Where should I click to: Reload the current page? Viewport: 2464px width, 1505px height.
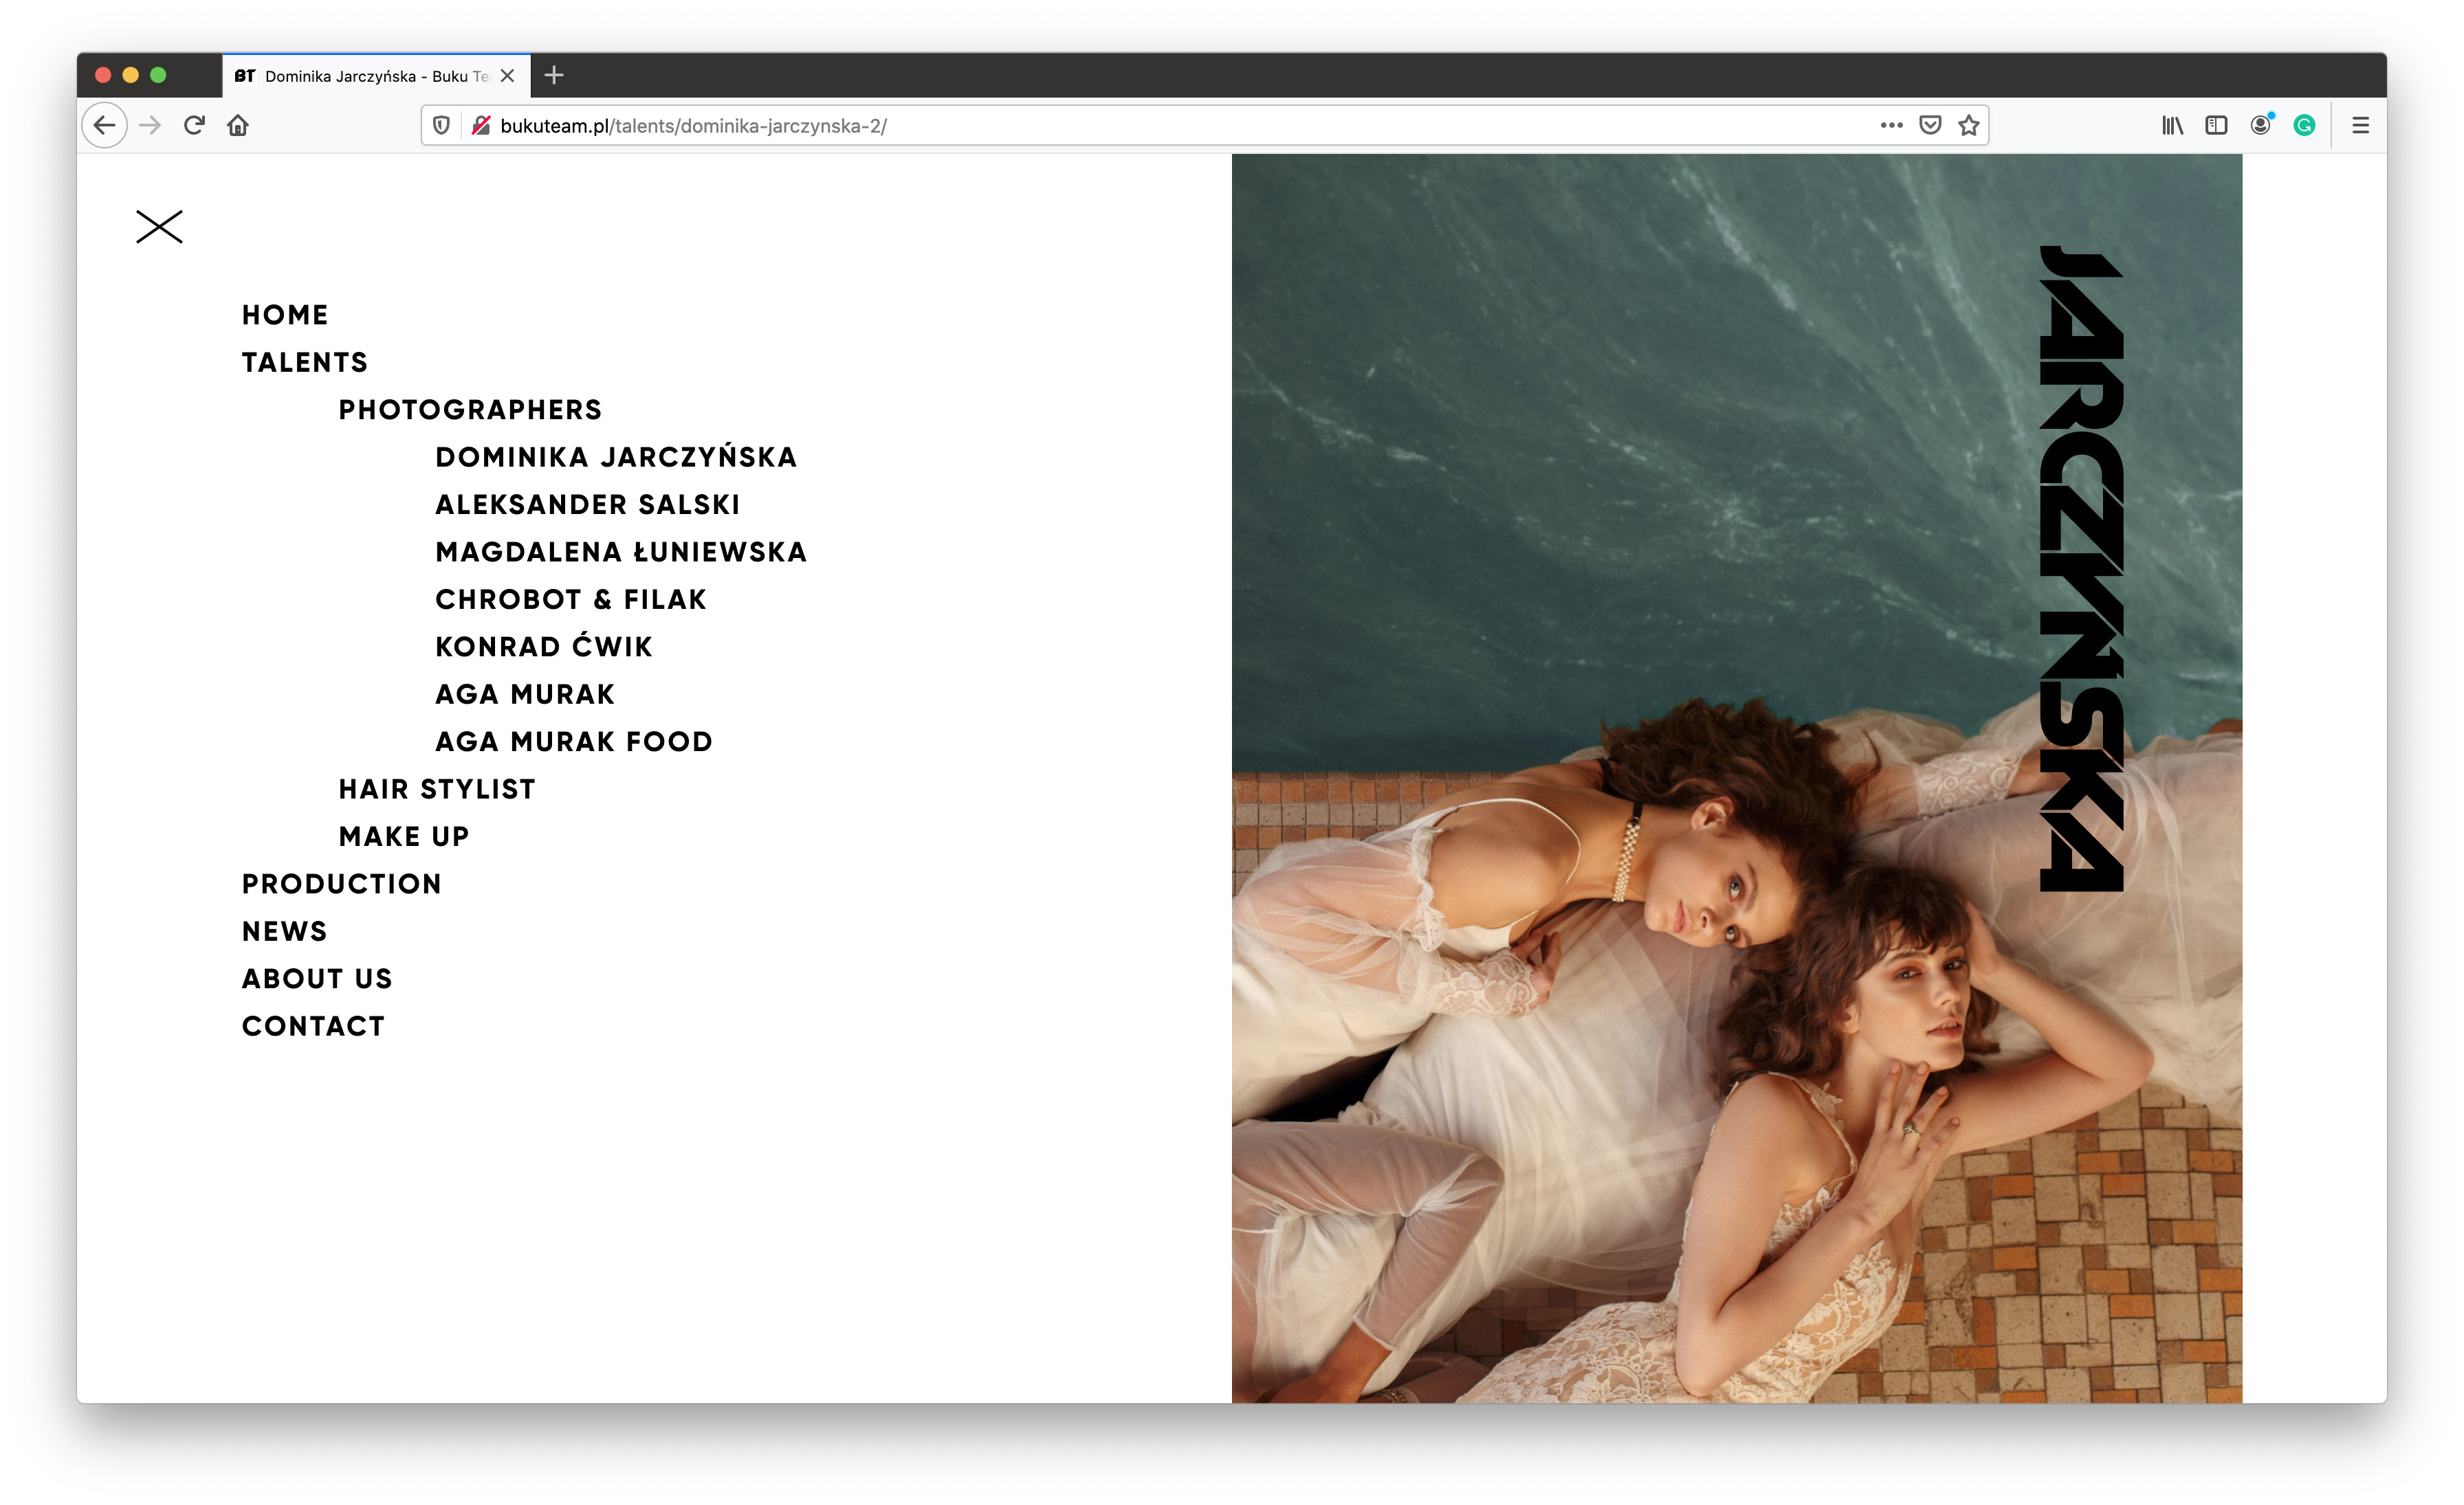click(194, 126)
